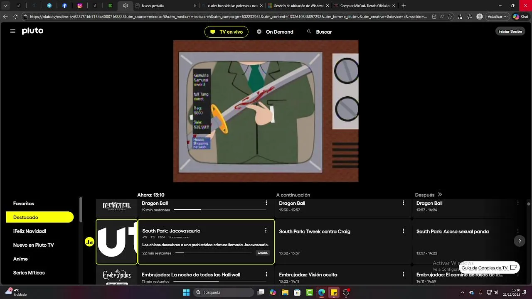Switch to the Nueva pestaña browser tab
Viewport: 532px width, 299px height.
[x=165, y=6]
